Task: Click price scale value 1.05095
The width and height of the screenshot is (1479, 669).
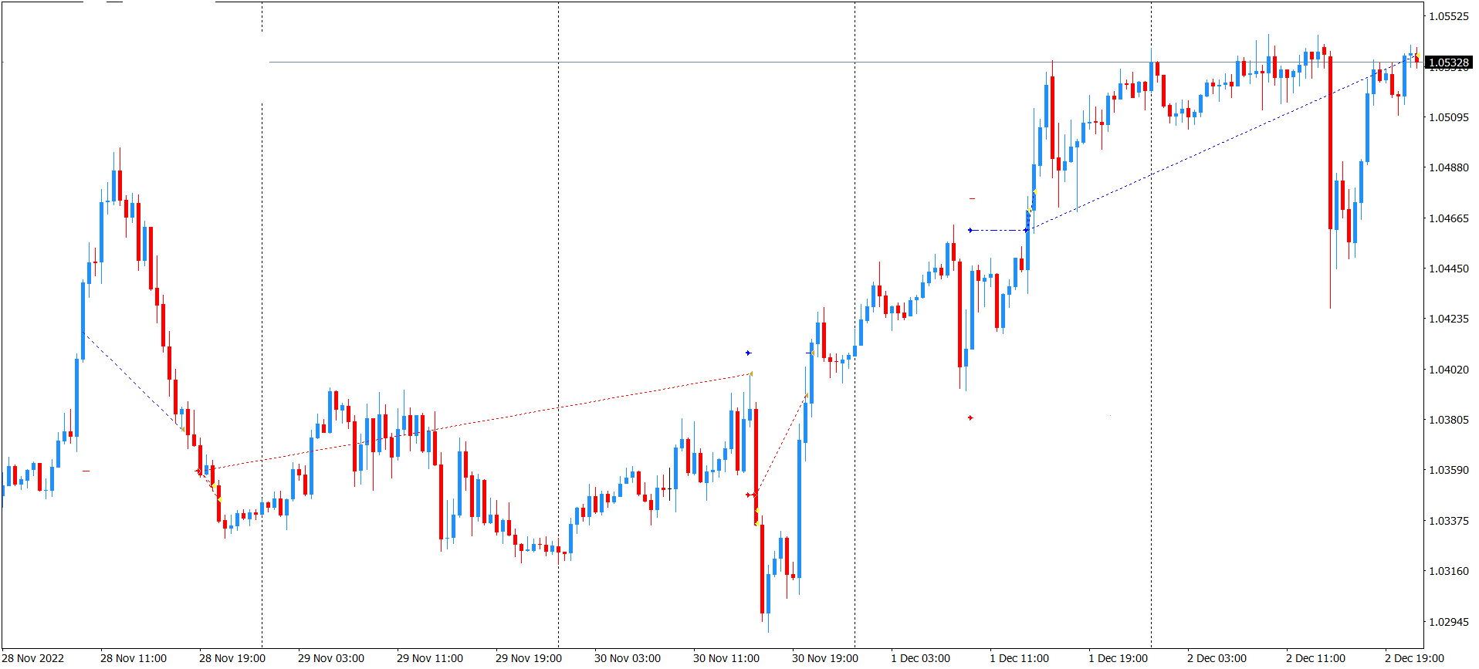Action: point(1449,117)
